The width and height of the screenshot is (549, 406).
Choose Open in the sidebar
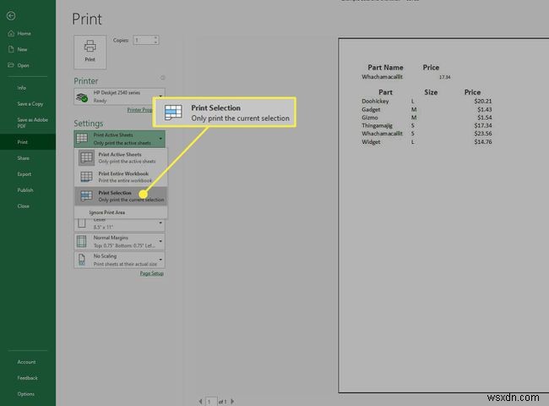click(23, 65)
